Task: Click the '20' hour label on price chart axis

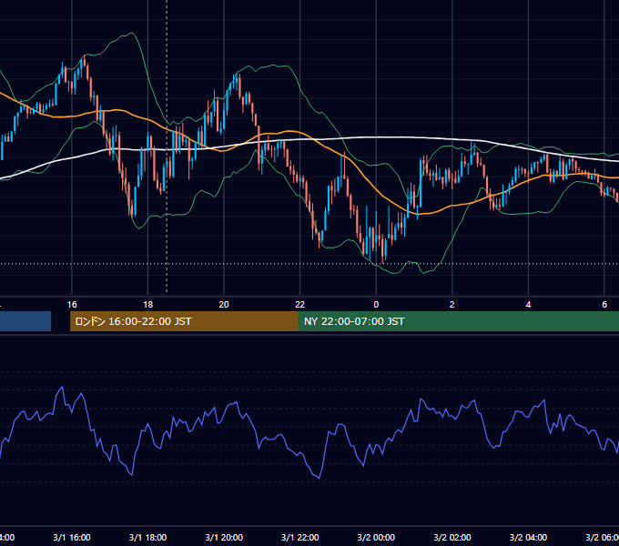Action: coord(224,305)
